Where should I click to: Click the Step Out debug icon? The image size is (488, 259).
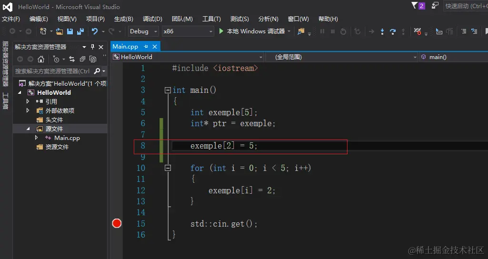tap(403, 31)
